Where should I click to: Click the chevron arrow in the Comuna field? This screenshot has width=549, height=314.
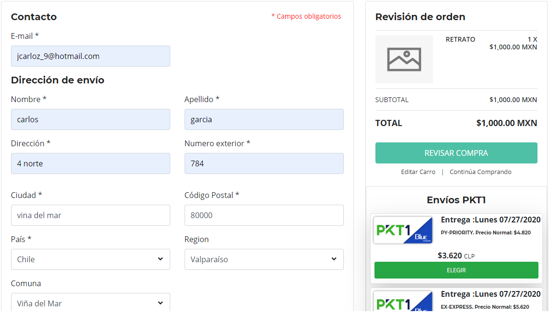[160, 303]
